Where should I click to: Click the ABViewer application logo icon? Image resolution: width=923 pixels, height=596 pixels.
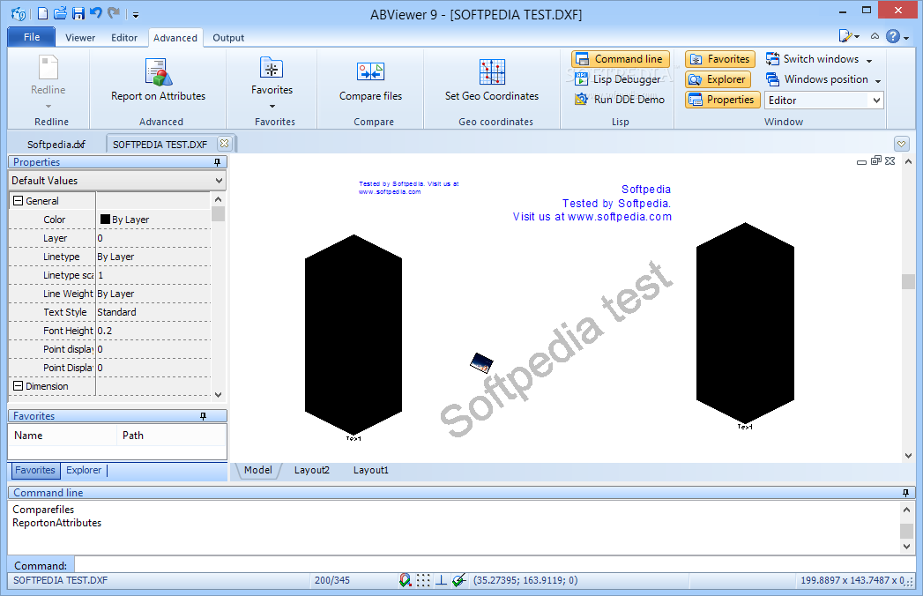19,13
